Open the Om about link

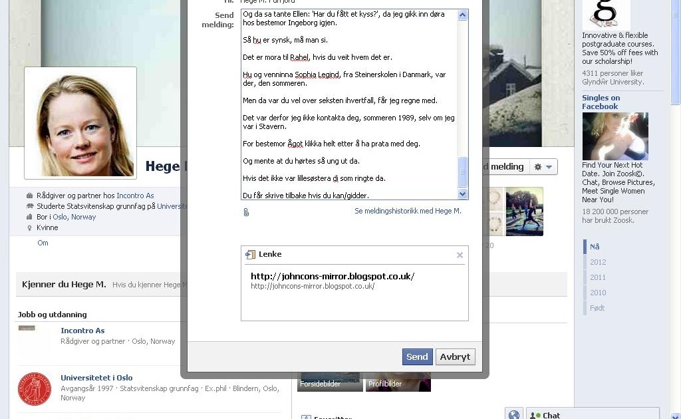click(x=43, y=243)
